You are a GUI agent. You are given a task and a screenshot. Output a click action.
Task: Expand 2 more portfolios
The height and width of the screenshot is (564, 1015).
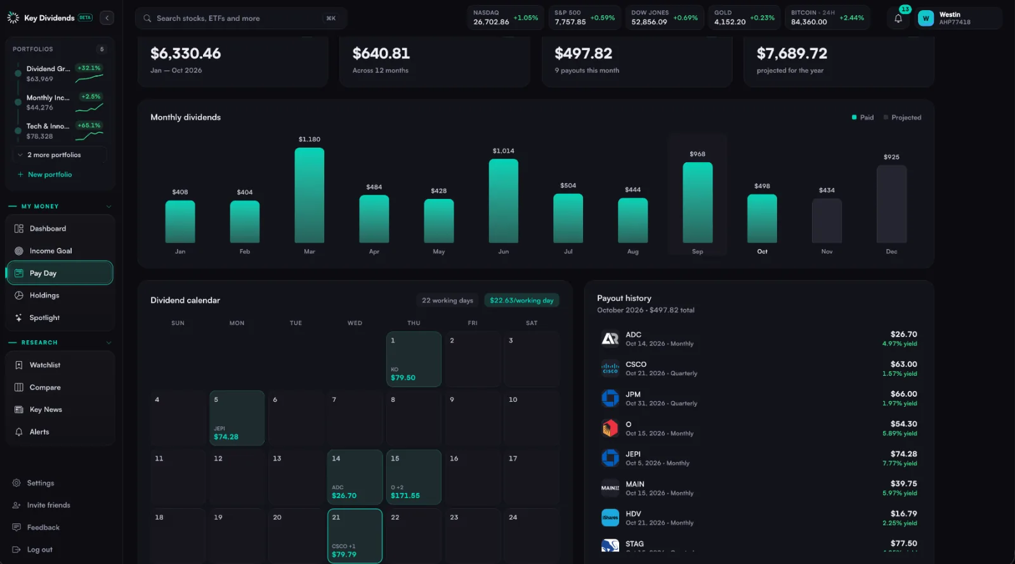[x=59, y=155]
